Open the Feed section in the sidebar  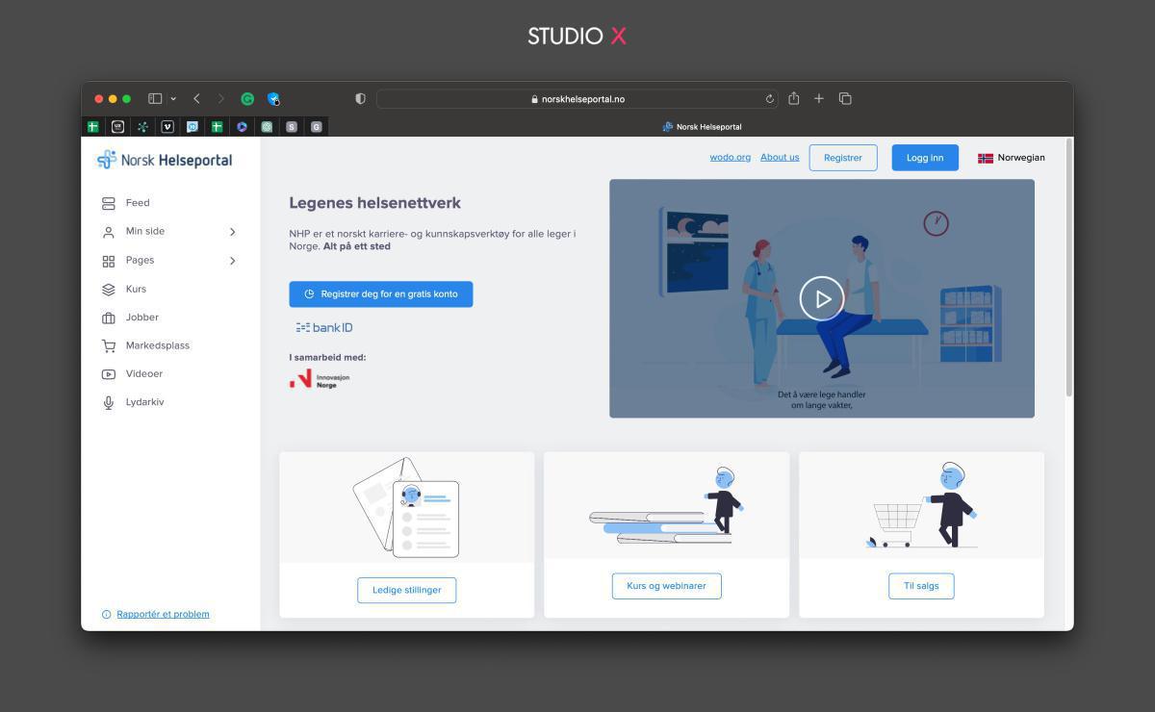point(137,203)
